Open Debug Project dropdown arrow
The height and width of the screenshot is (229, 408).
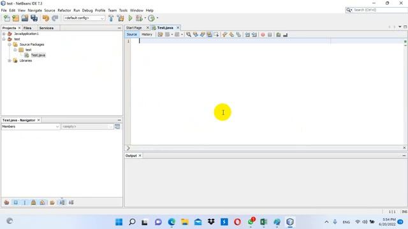[145, 18]
